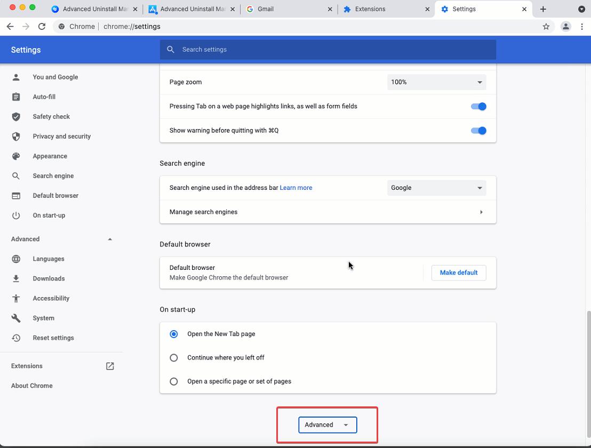Expand the Advanced button at page bottom

coord(327,425)
